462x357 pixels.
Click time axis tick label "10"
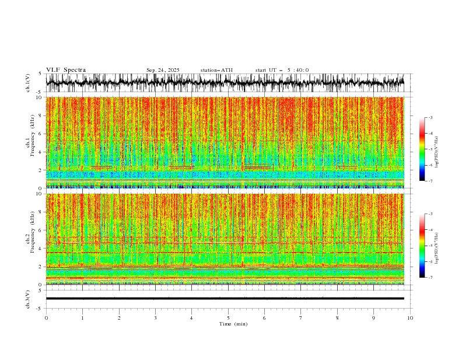coord(410,318)
